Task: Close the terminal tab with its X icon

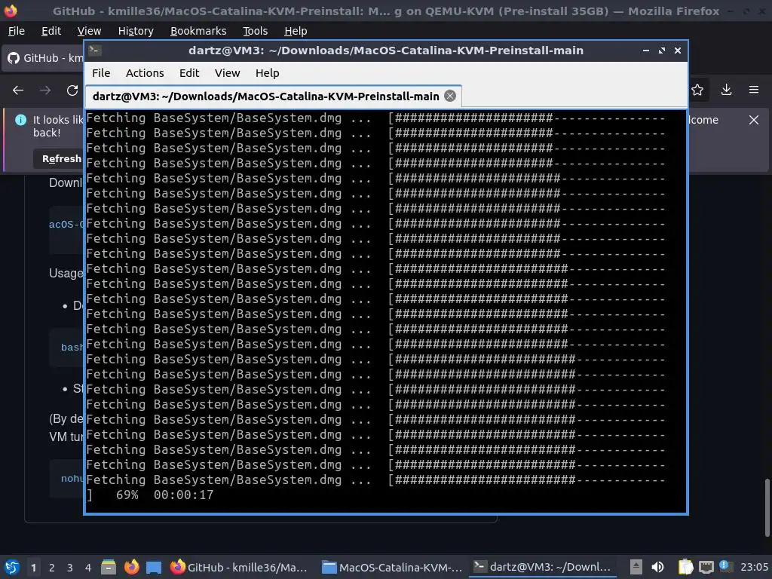Action: 450,96
